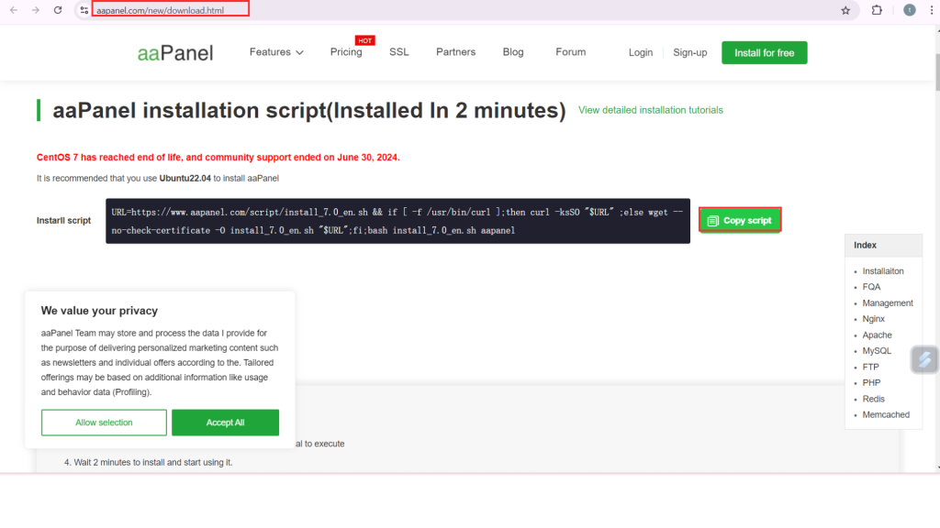Image resolution: width=940 pixels, height=528 pixels.
Task: Click the aaPanel logo
Action: 175,53
